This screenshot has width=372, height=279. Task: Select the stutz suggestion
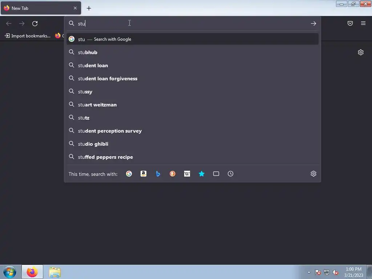tap(193, 118)
